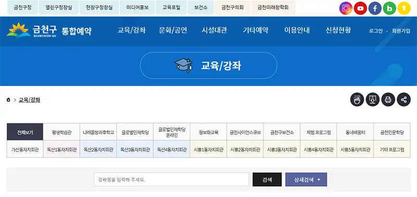Select the 평생학습관 category tab
This screenshot has width=417, height=197.
(x=62, y=132)
